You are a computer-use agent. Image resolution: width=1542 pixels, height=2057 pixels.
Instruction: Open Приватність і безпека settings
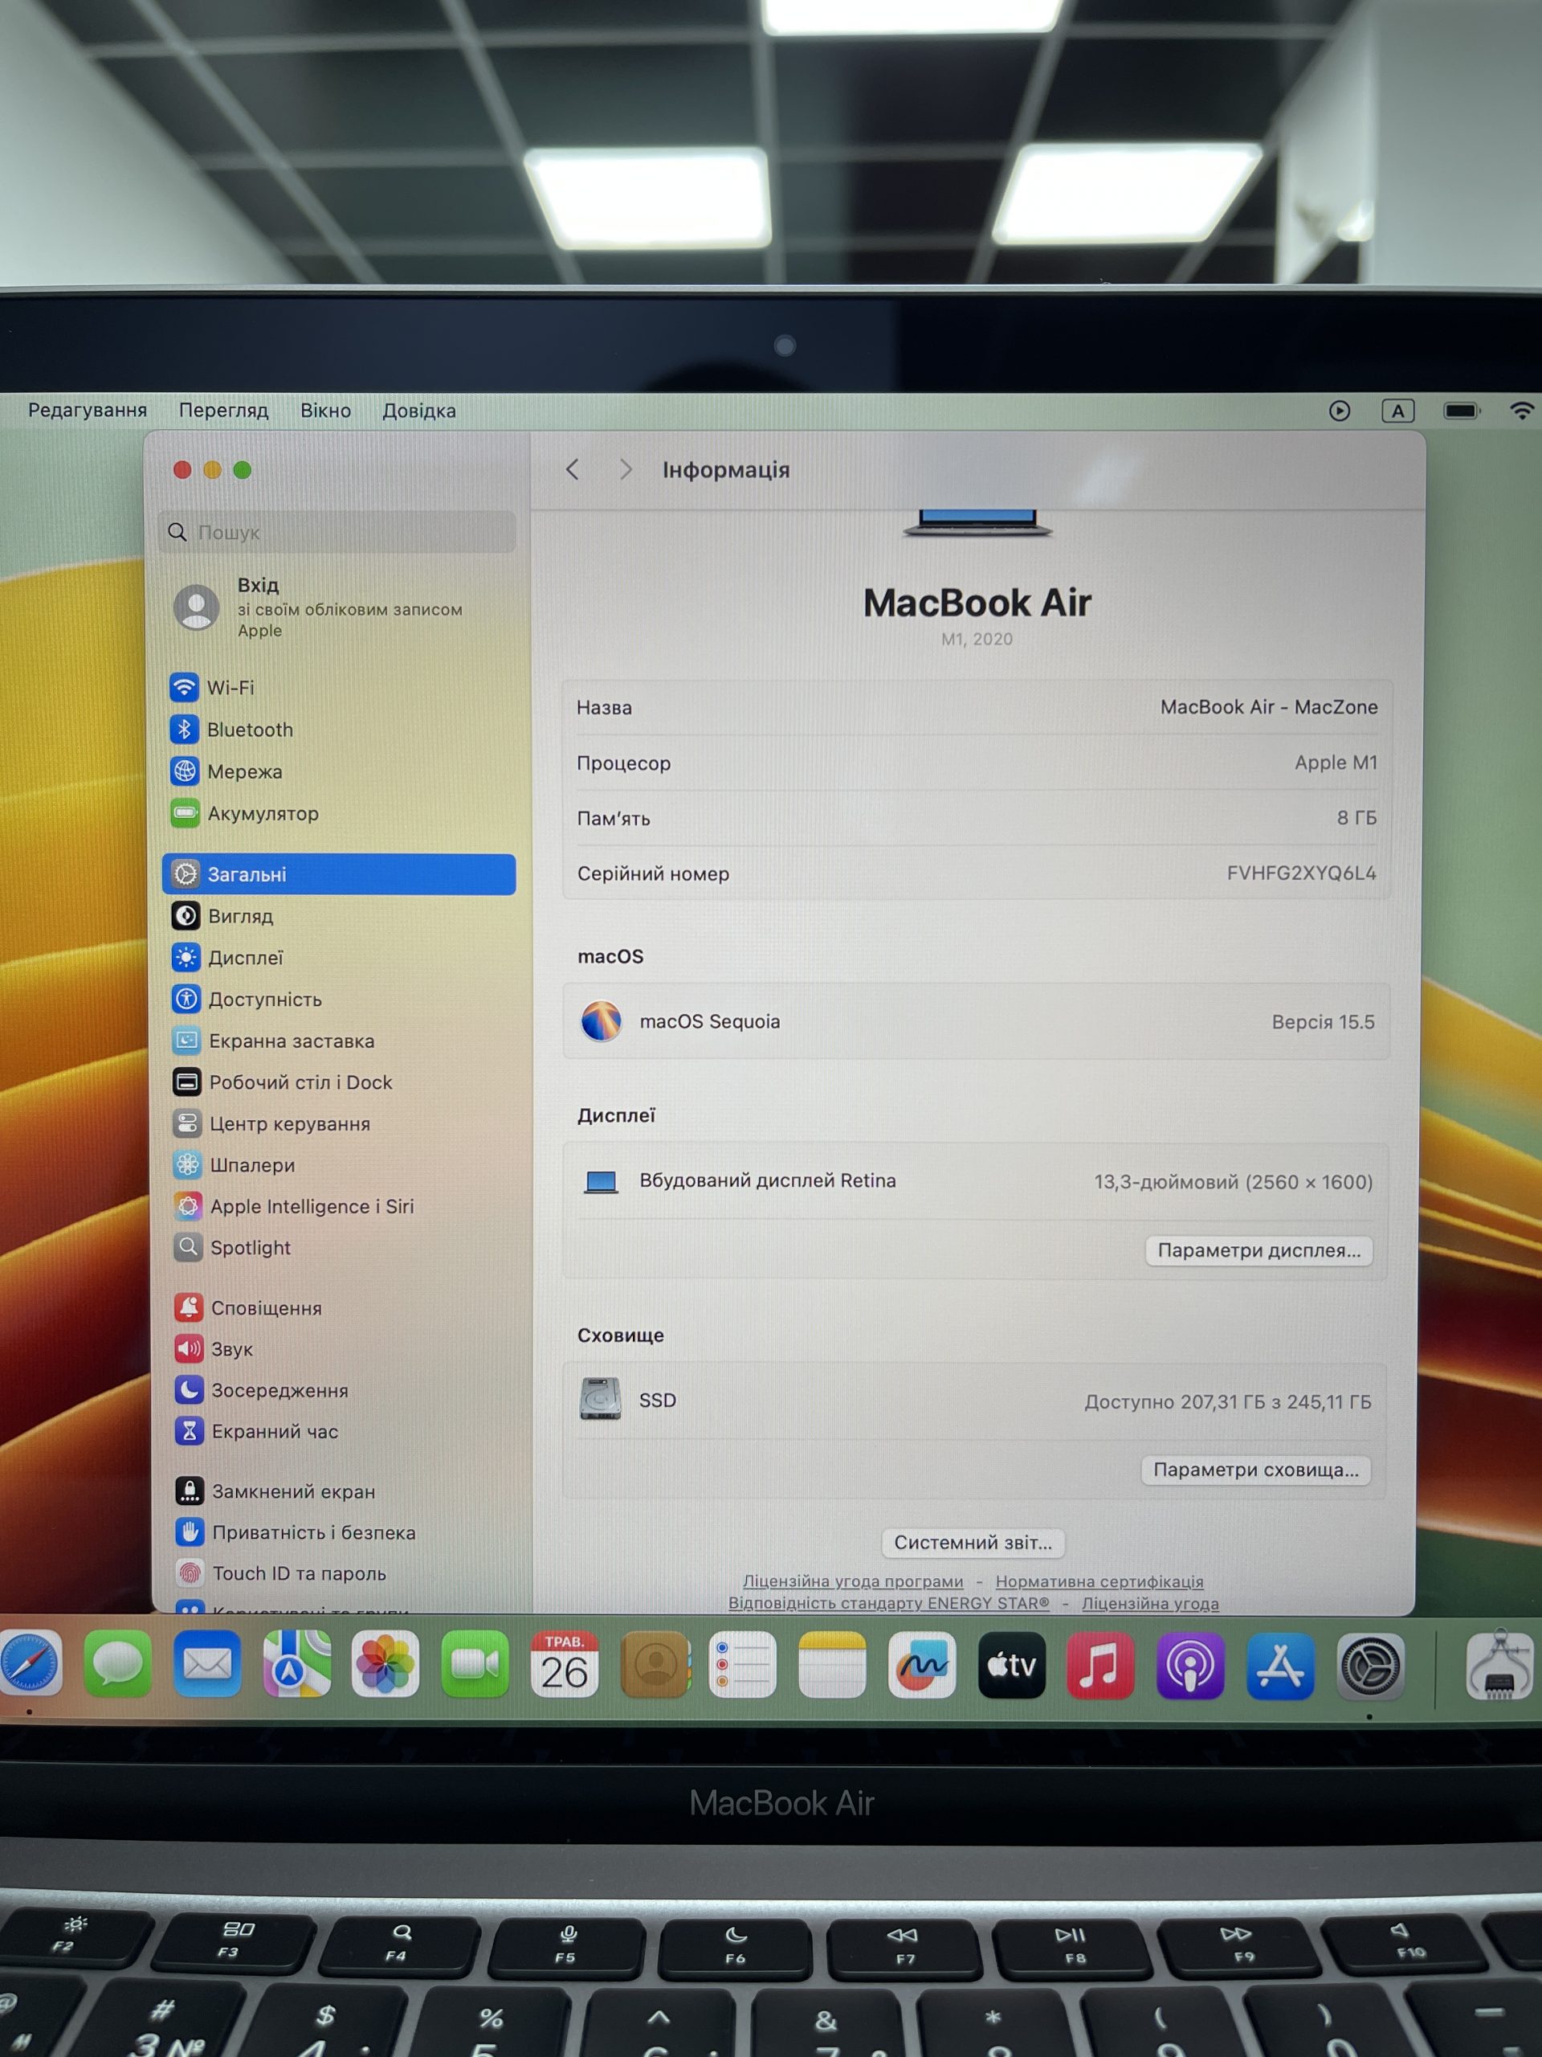point(296,1532)
